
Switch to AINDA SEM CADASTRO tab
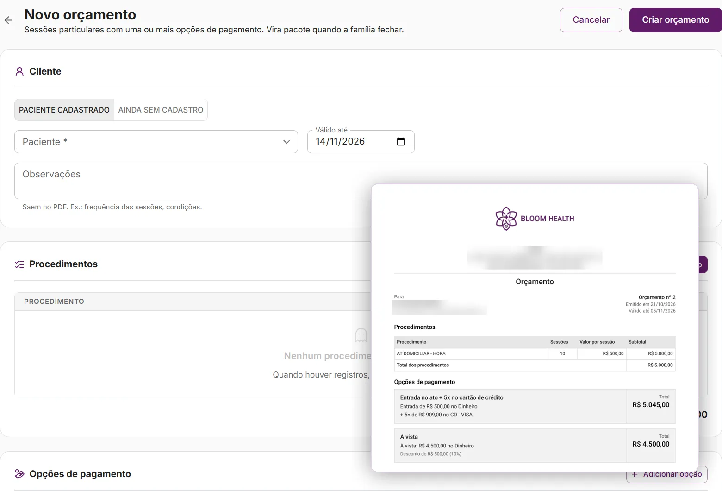coord(161,110)
